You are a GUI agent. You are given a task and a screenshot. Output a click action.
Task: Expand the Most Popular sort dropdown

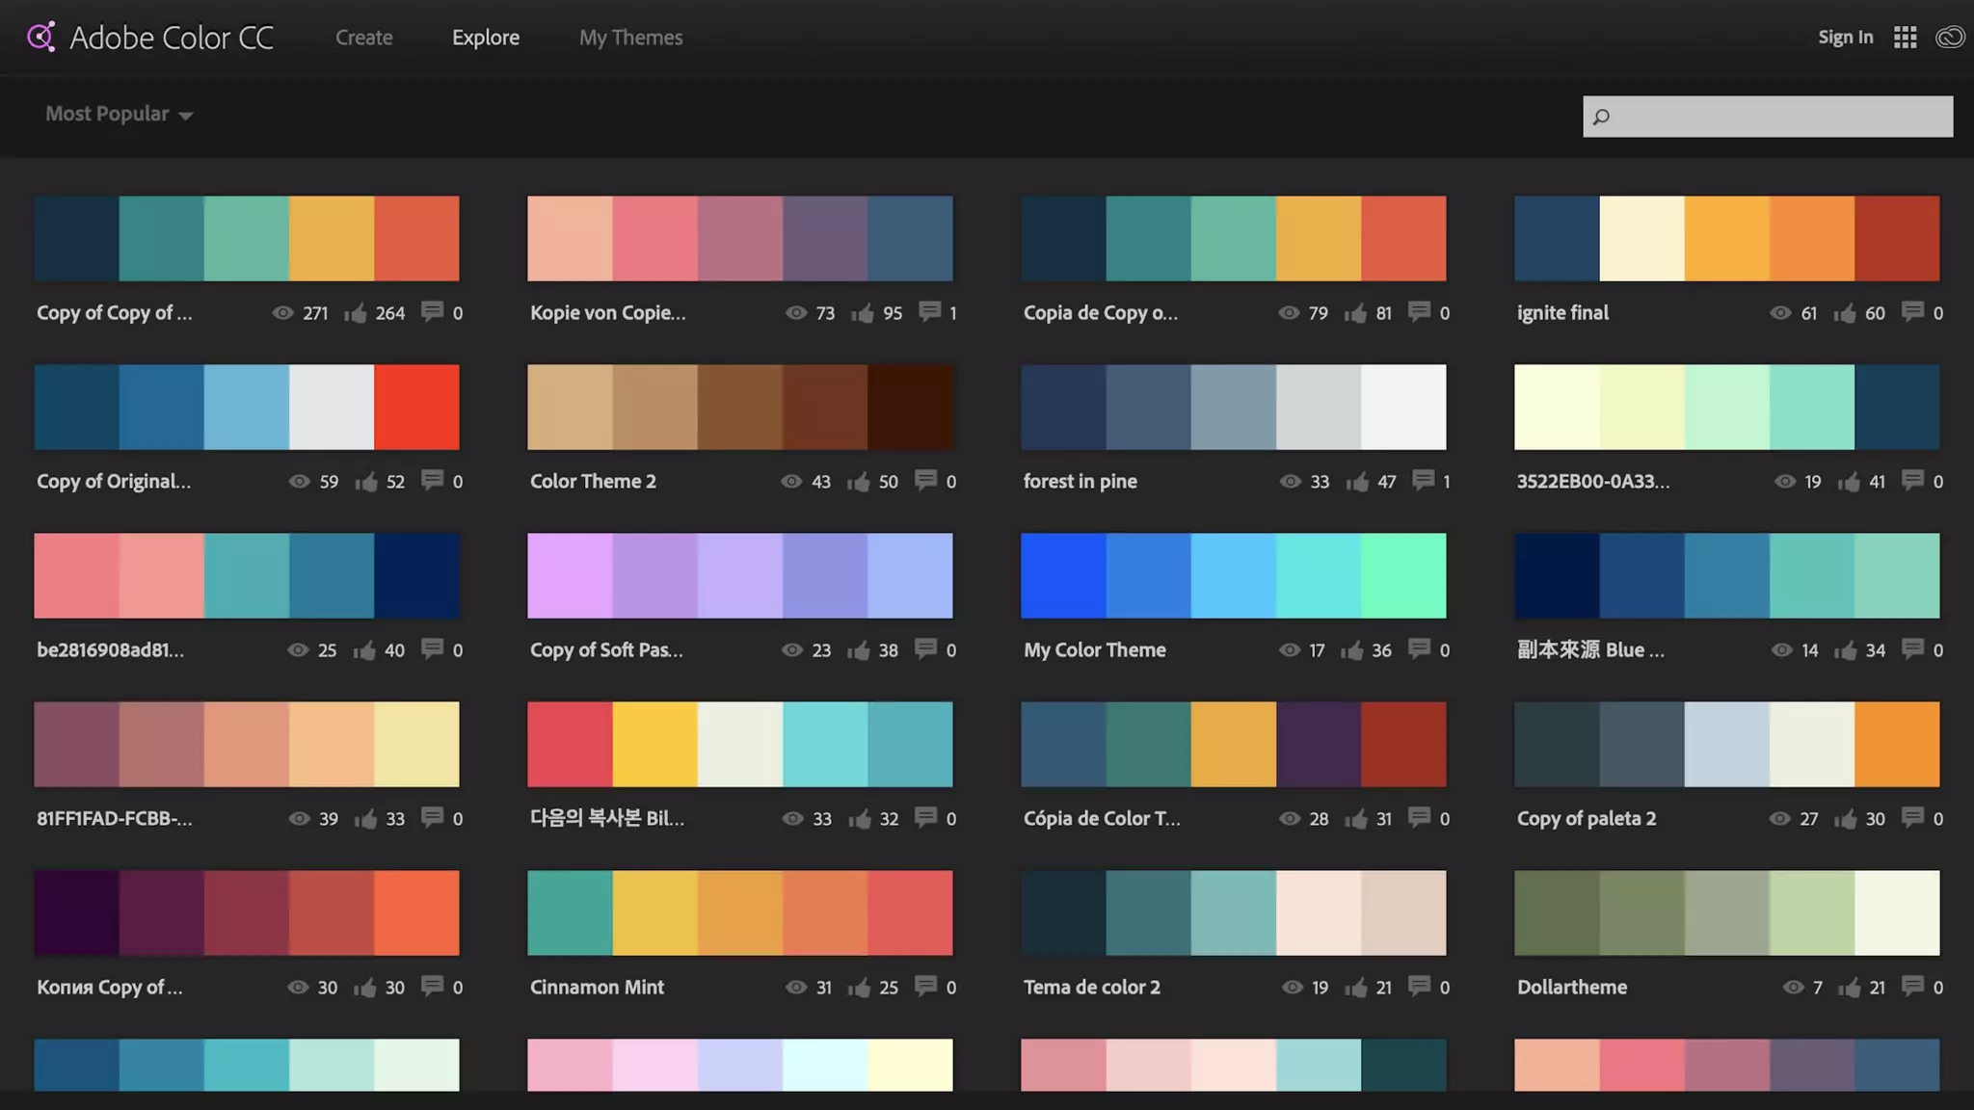pyautogui.click(x=108, y=114)
